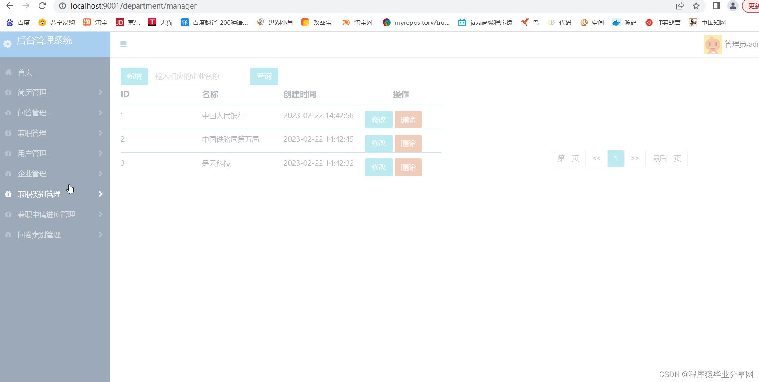The width and height of the screenshot is (759, 382).
Task: Expand the 兼职类别管理 chevron
Action: point(100,194)
